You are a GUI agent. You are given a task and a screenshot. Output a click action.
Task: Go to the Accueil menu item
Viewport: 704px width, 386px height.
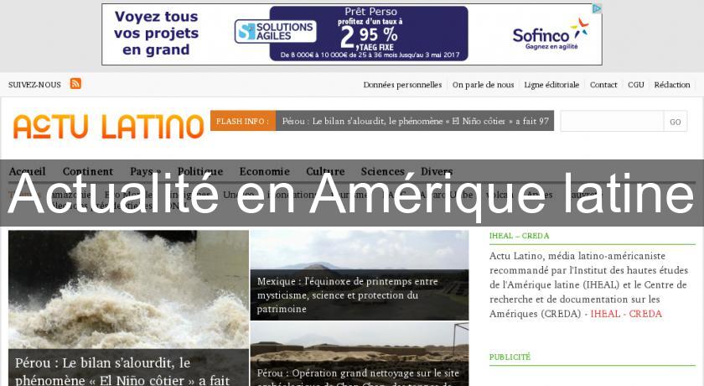[x=27, y=171]
